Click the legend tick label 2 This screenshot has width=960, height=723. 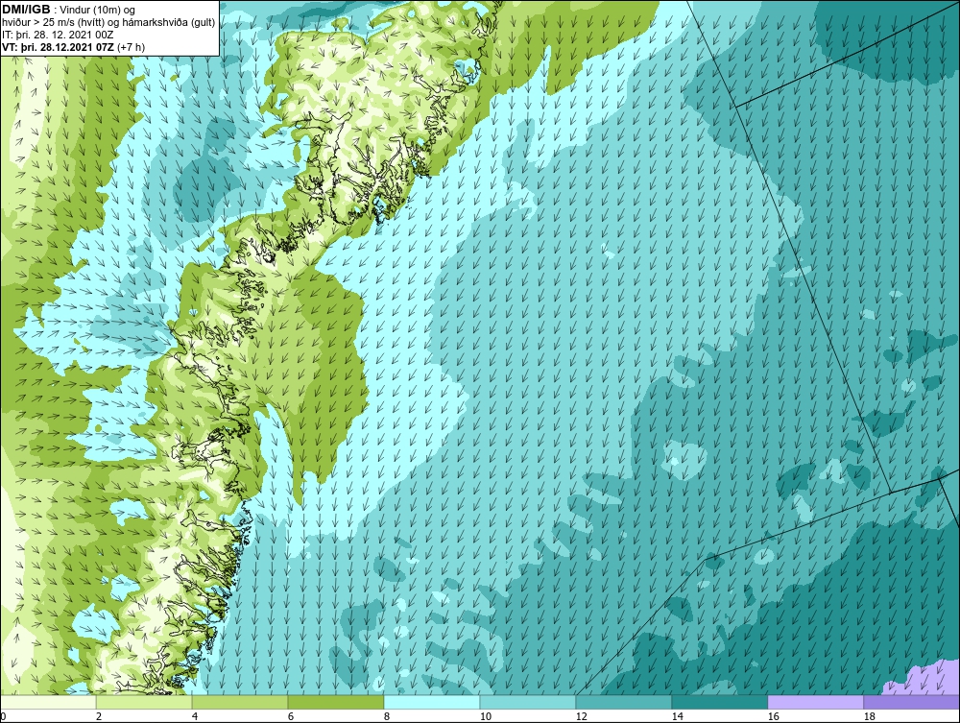pos(99,716)
